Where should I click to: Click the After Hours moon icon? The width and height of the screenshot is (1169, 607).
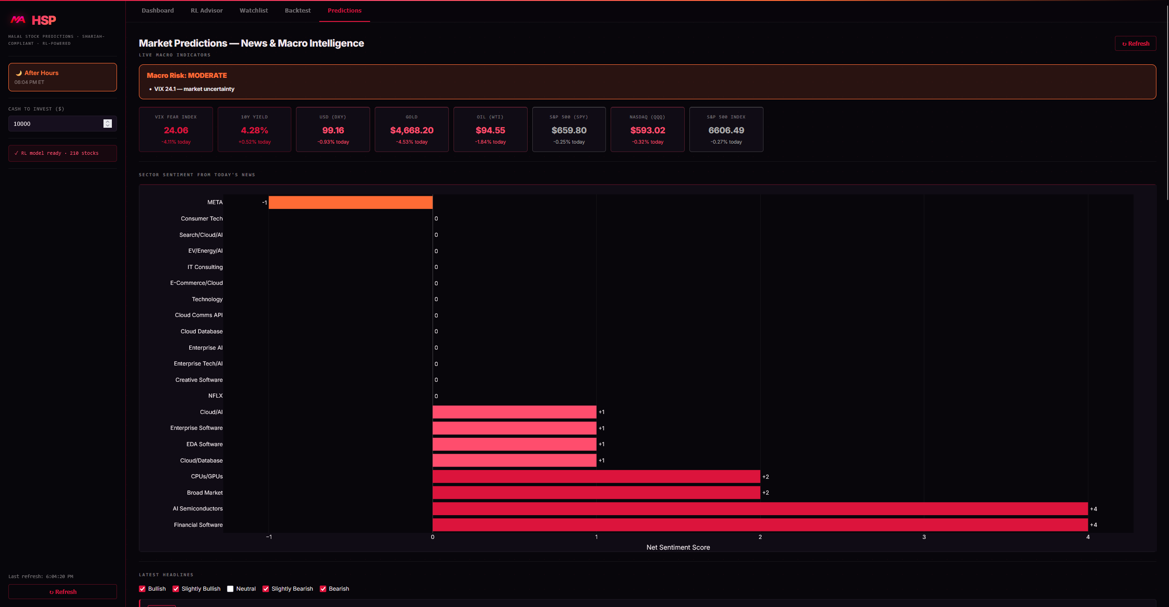[x=19, y=73]
